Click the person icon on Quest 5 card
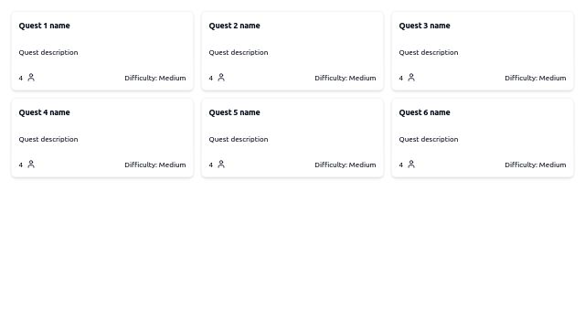 click(x=221, y=164)
